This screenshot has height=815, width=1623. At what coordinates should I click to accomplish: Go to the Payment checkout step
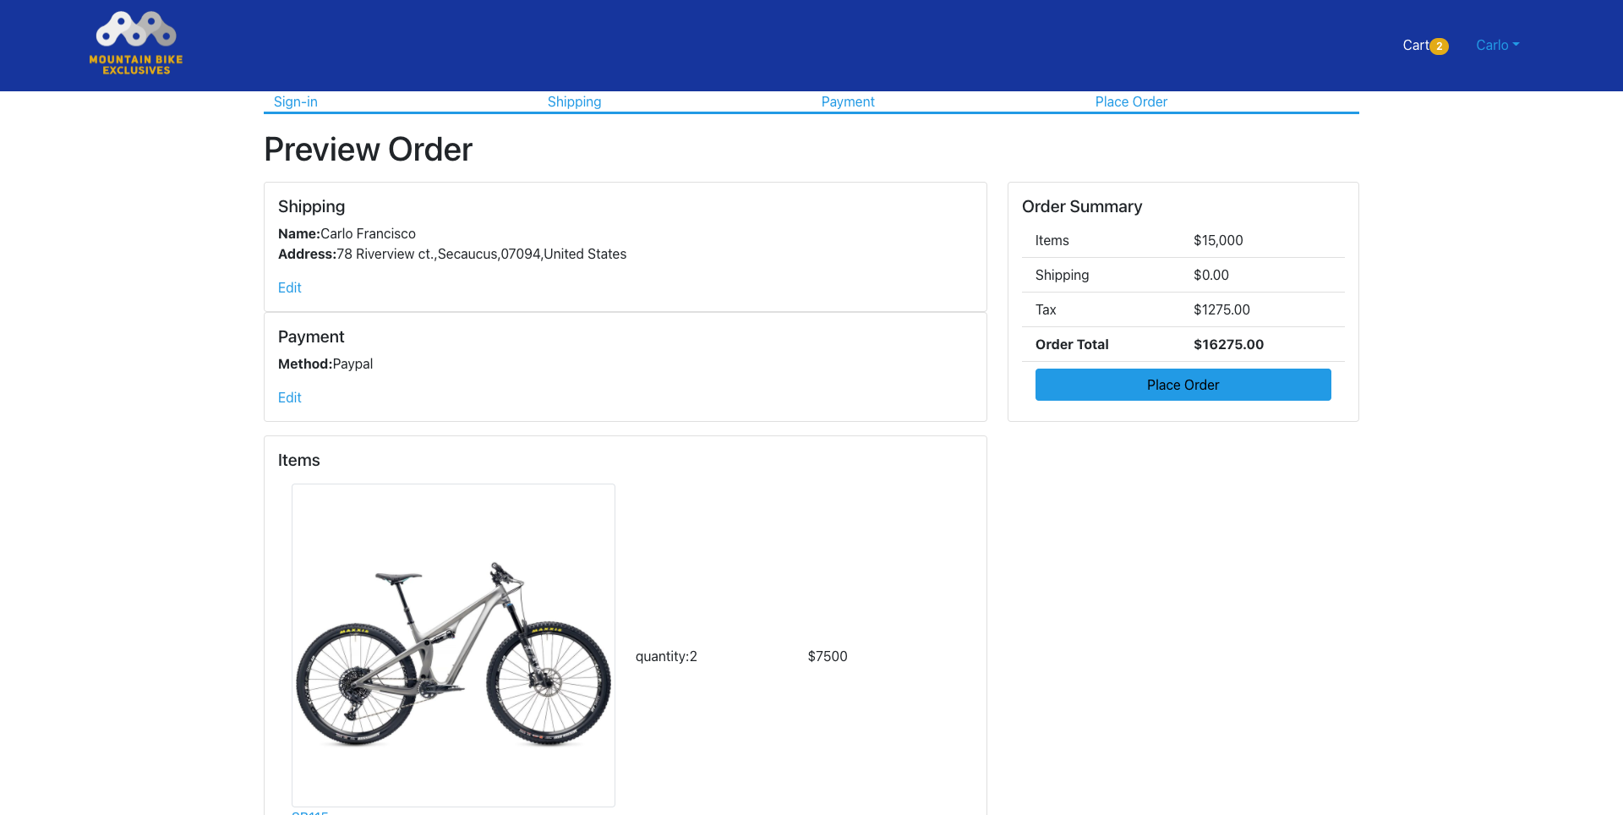pos(848,101)
